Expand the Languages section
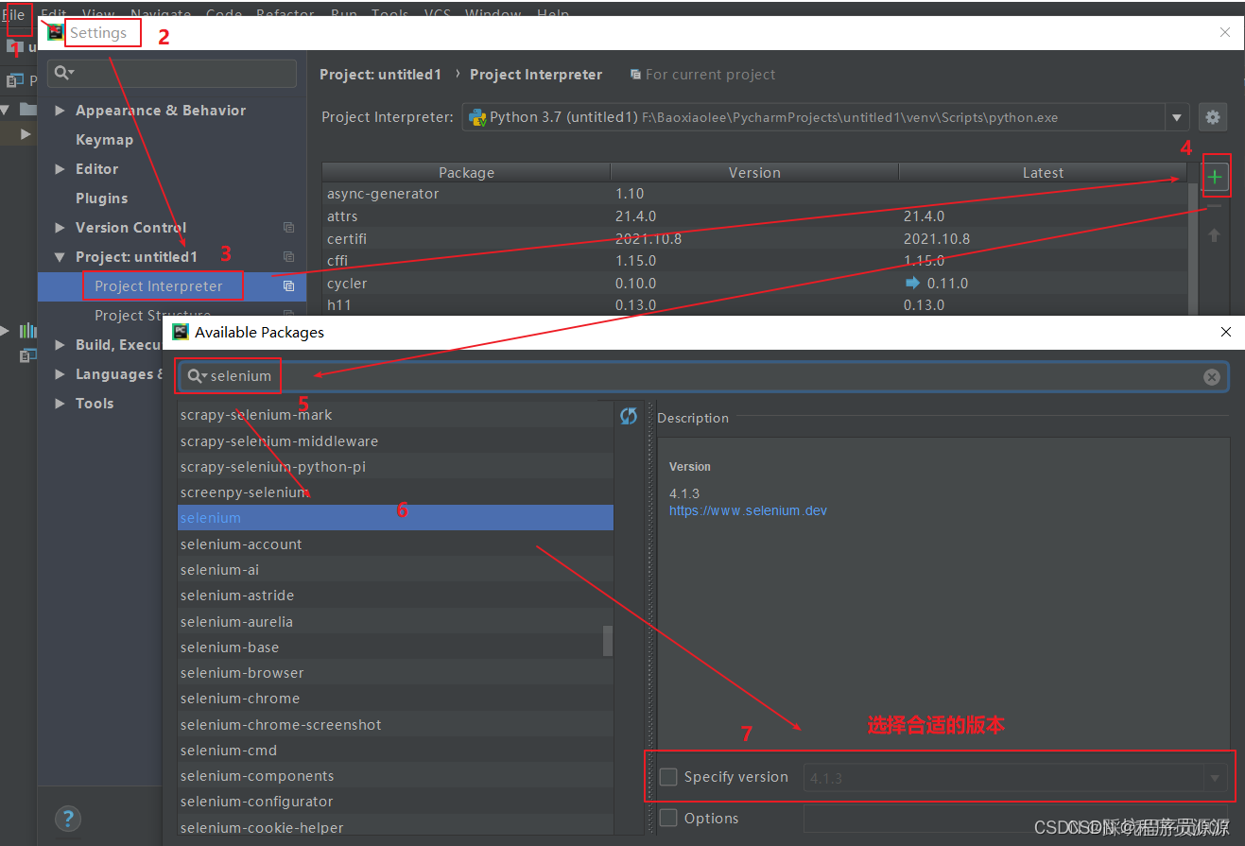The image size is (1245, 846). [61, 374]
